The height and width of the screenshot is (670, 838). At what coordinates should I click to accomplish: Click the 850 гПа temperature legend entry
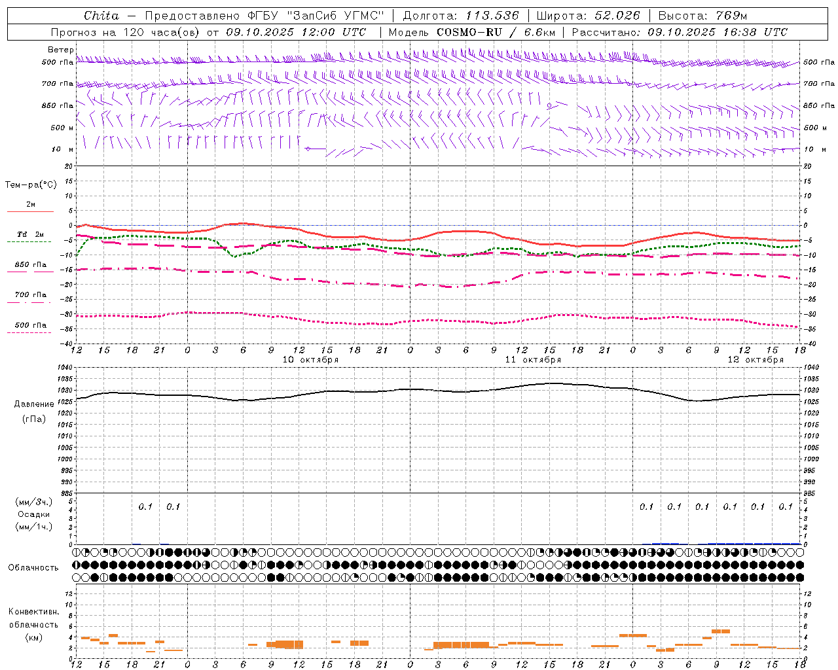pyautogui.click(x=30, y=265)
